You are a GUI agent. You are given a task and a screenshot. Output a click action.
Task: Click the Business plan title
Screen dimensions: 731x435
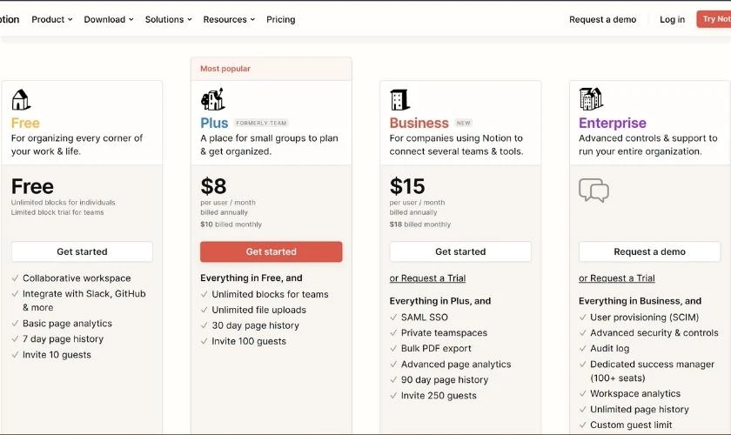point(419,123)
